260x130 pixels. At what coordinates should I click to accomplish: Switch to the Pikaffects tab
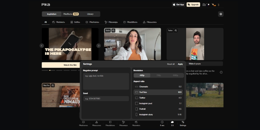(x=71, y=14)
